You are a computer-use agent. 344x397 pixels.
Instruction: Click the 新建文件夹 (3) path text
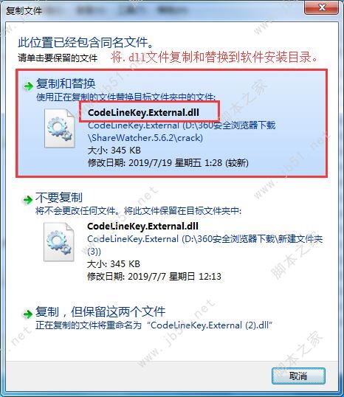(x=204, y=245)
